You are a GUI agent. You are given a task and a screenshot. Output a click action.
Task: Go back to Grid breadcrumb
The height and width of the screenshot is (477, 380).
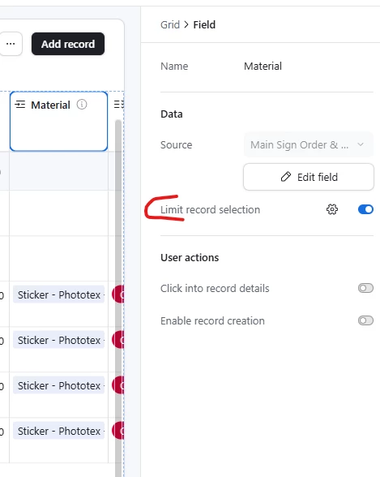pos(170,24)
